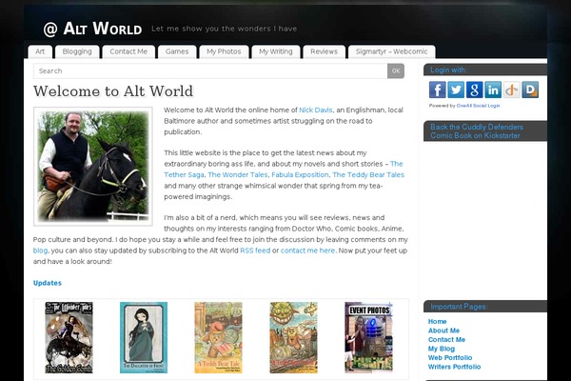This screenshot has height=381, width=571.
Task: Click the Login with: sidebar heading
Action: pos(448,70)
